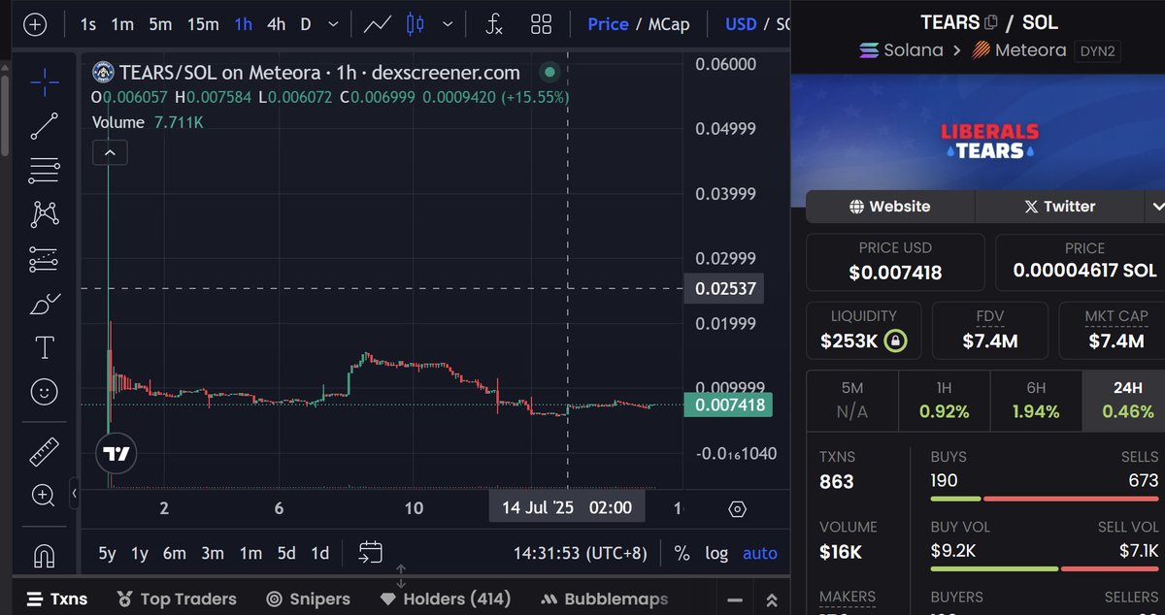Copy the TEARS token address
Screen dimensions: 1165x615
(x=991, y=21)
